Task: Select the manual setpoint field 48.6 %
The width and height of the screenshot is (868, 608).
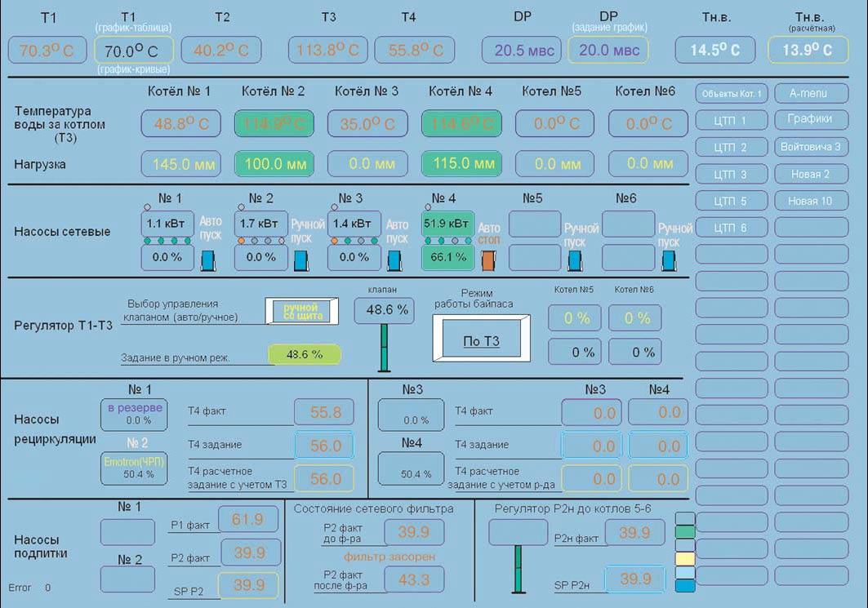Action: [x=304, y=354]
